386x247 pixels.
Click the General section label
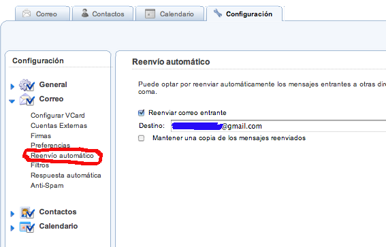tap(53, 84)
